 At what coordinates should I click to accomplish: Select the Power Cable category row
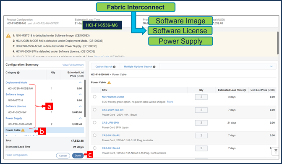pyautogui.click(x=44, y=130)
